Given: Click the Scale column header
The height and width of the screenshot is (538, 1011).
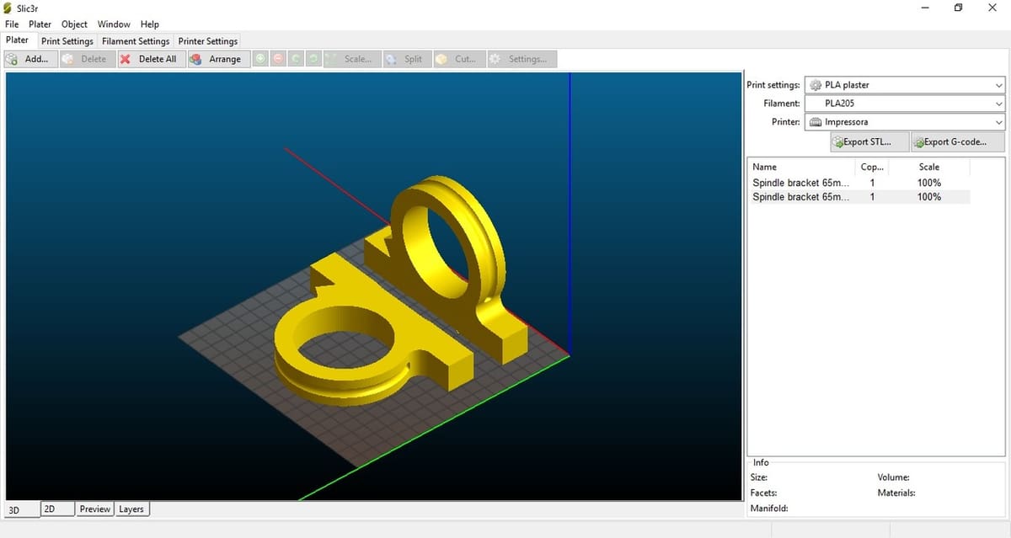Looking at the screenshot, I should tap(929, 167).
